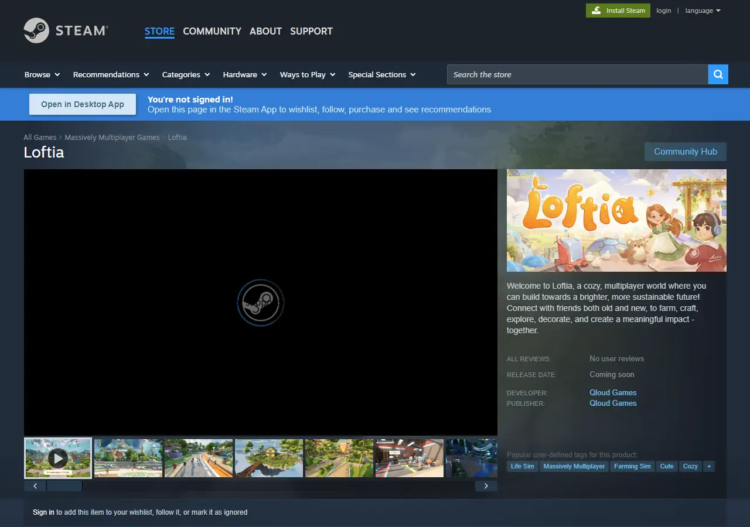
Task: Open the SUPPORT page
Action: tap(311, 31)
